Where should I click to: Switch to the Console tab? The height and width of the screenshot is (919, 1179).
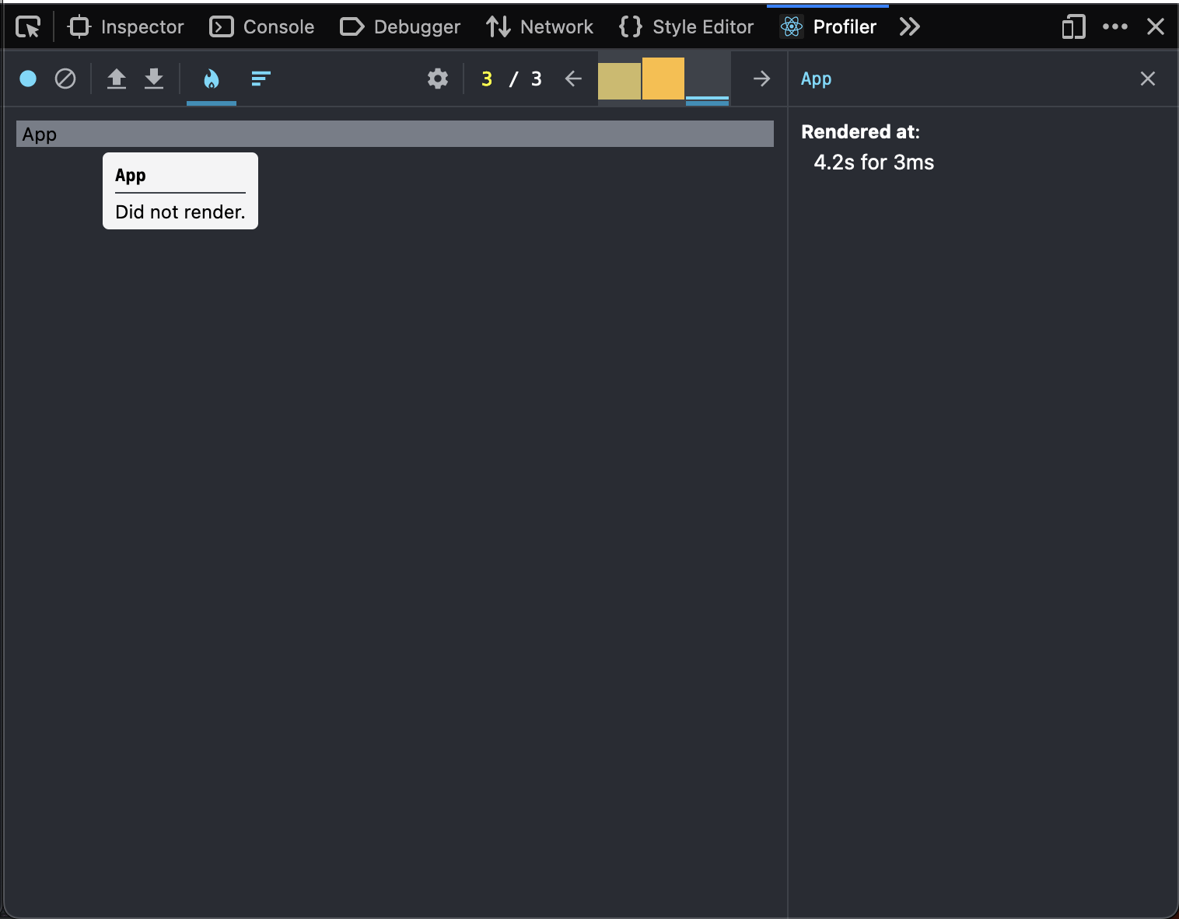point(262,27)
